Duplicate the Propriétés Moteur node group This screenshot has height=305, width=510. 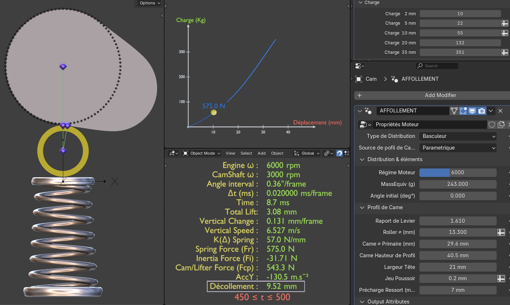501,125
